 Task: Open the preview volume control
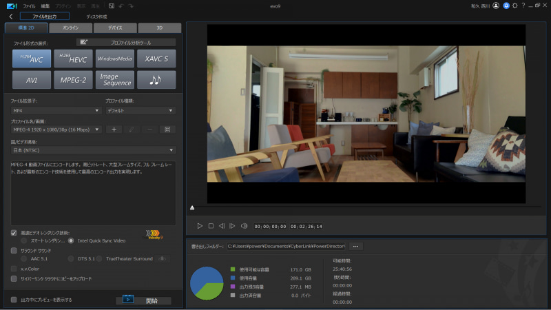click(x=244, y=226)
